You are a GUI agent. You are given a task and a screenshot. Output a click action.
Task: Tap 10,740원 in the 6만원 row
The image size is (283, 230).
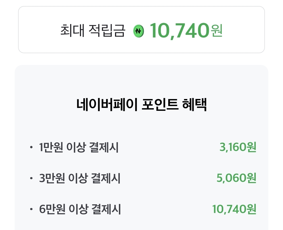[234, 209]
